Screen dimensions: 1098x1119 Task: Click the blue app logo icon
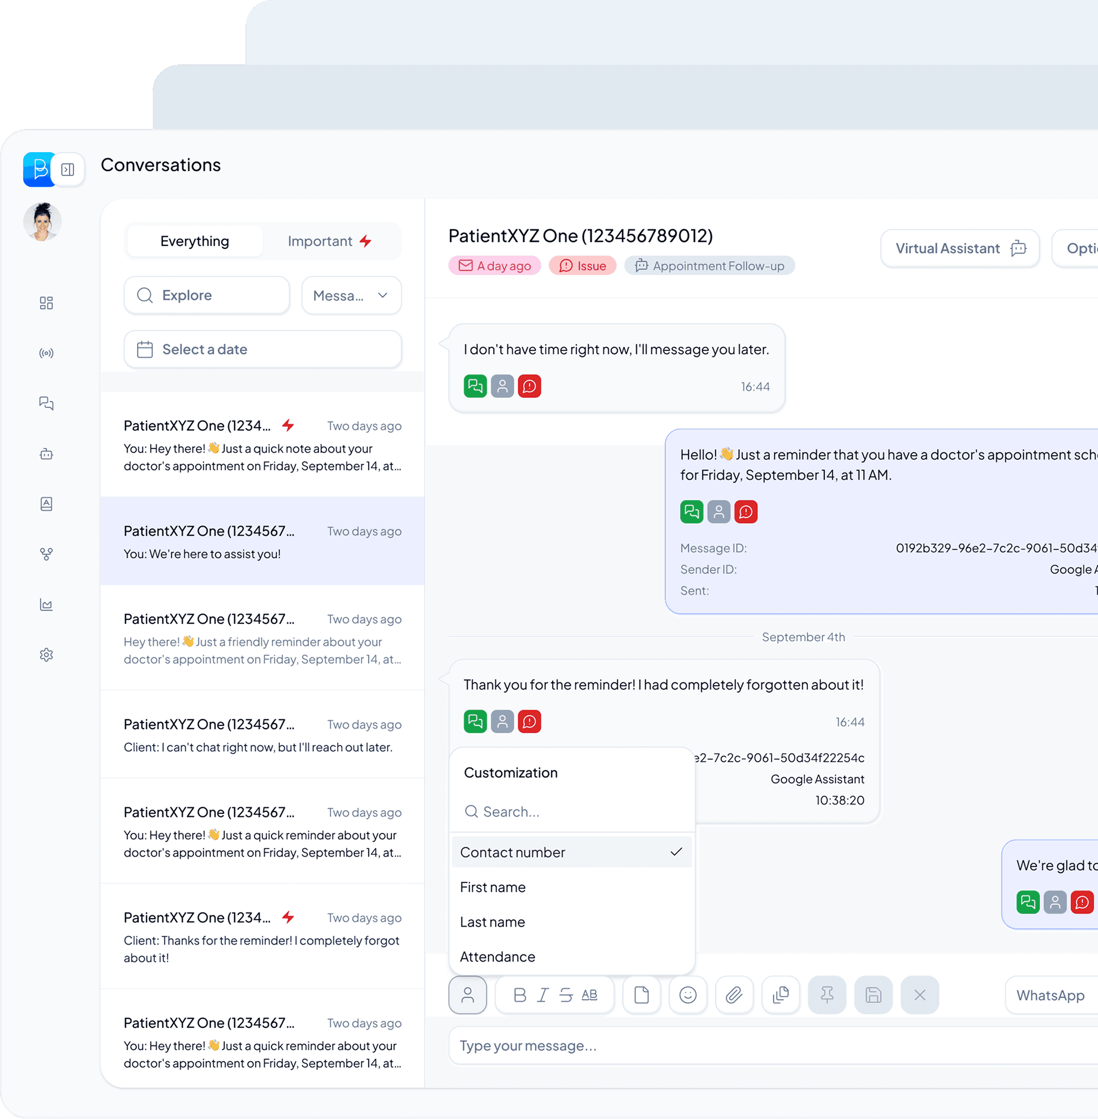pos(38,169)
